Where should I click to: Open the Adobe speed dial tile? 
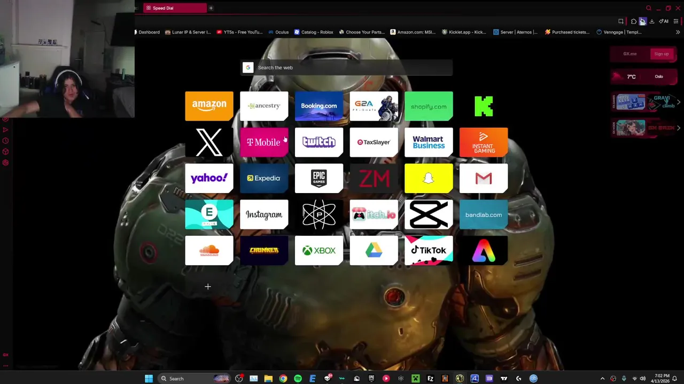(x=484, y=251)
